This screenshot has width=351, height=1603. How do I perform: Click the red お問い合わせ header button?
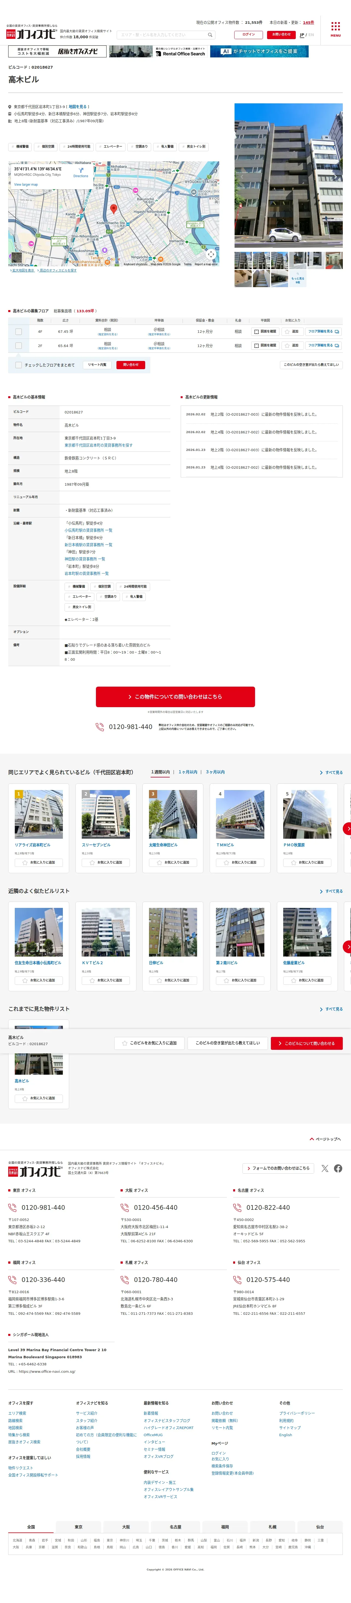281,35
